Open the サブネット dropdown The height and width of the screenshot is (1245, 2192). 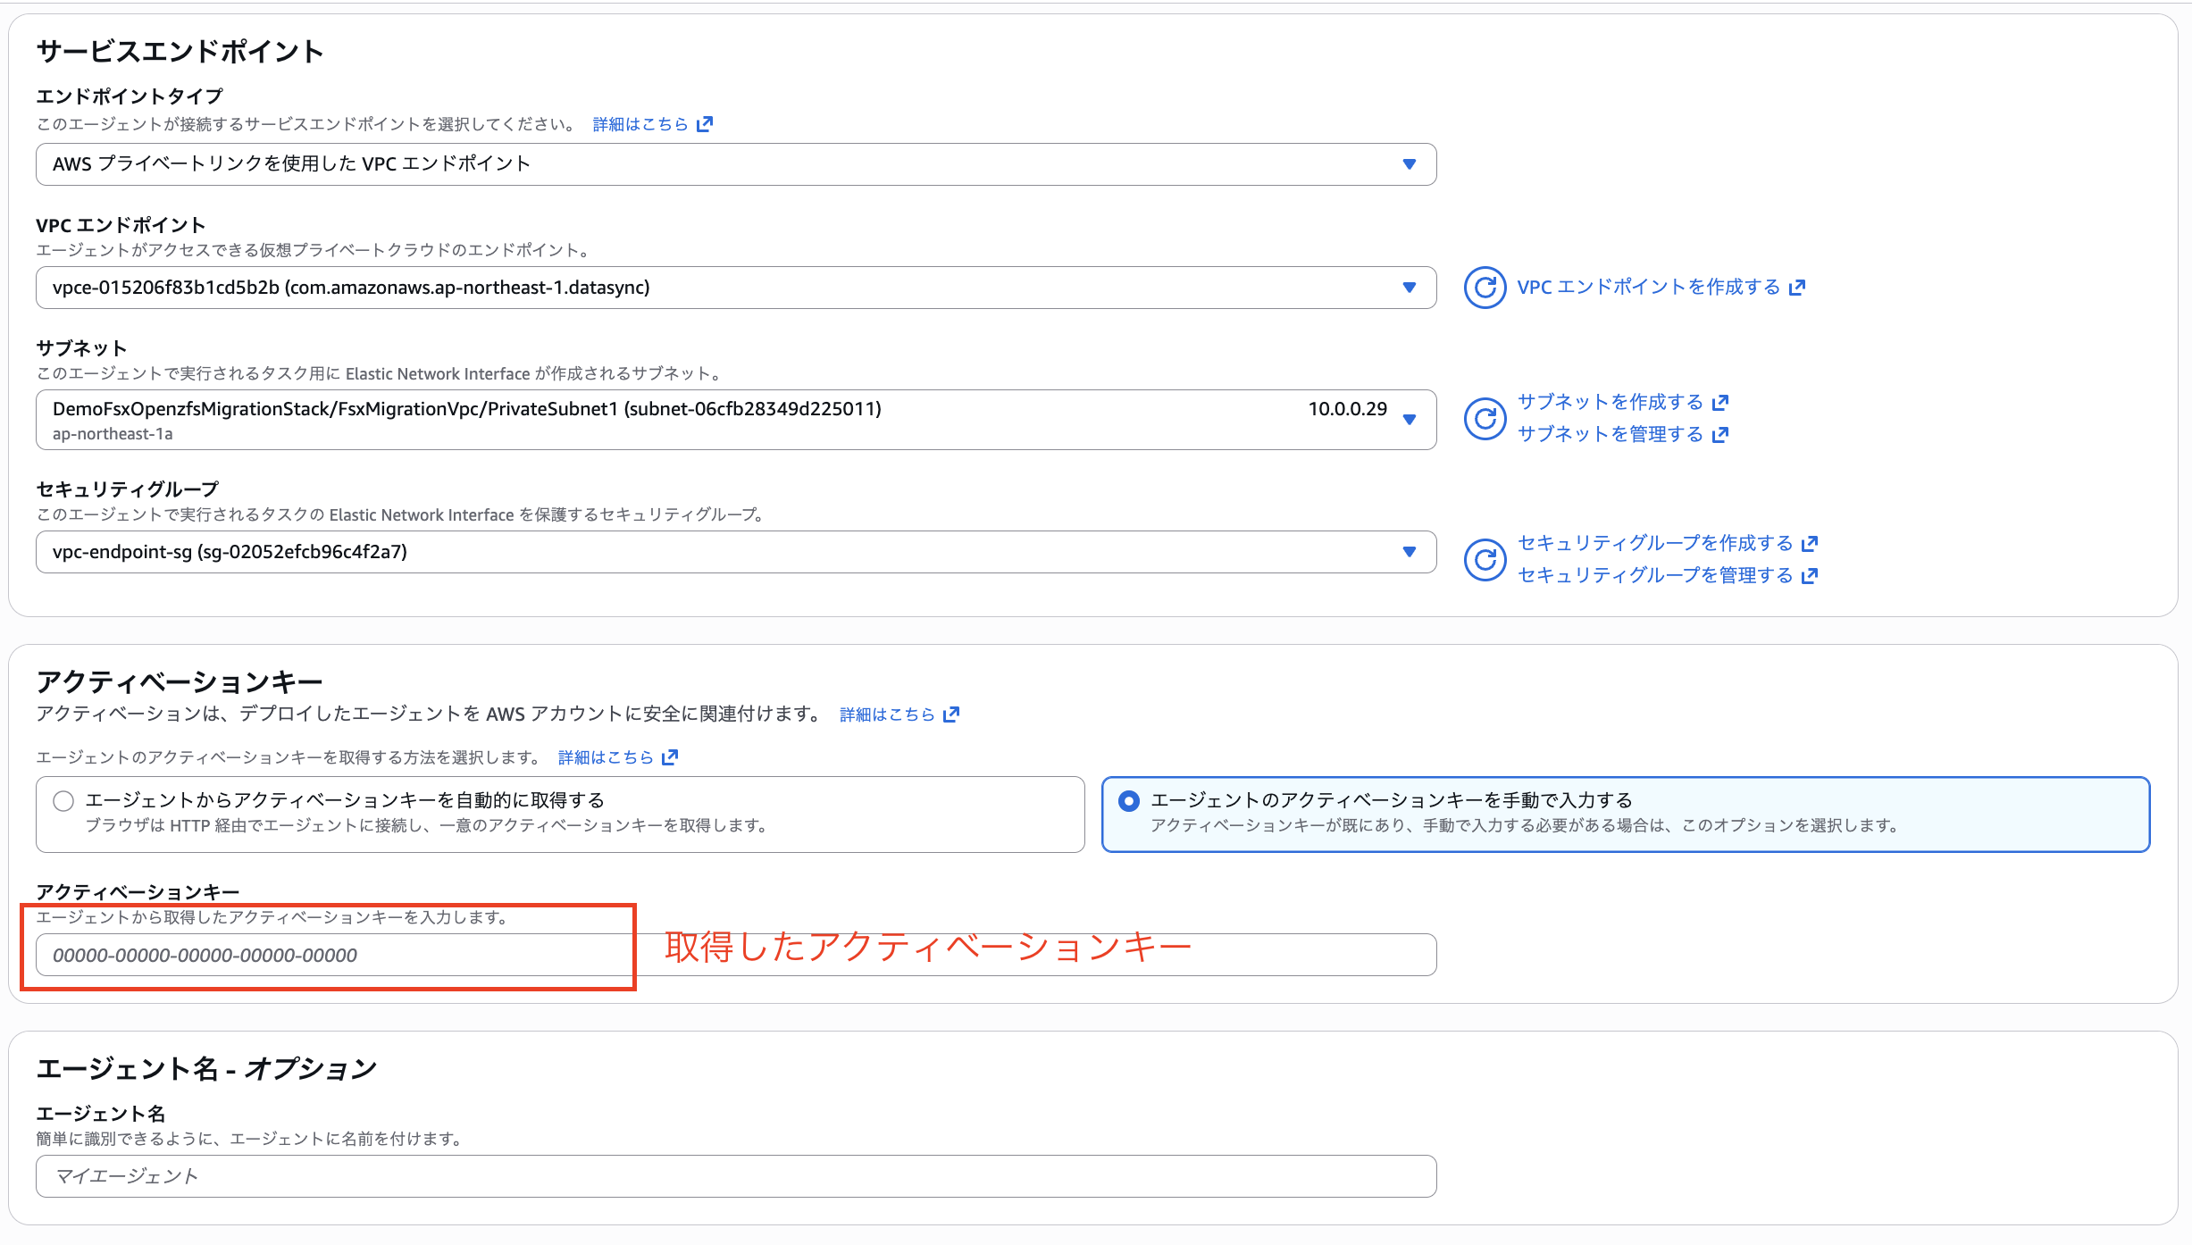(x=1410, y=420)
